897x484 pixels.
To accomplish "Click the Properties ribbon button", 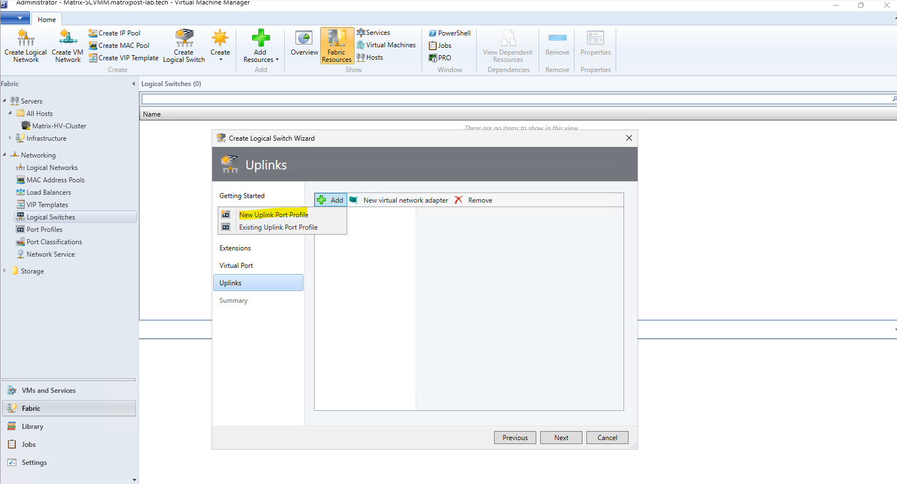I will [595, 44].
